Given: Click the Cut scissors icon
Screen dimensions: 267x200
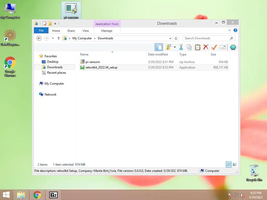Looking at the screenshot, I should 181,47.
